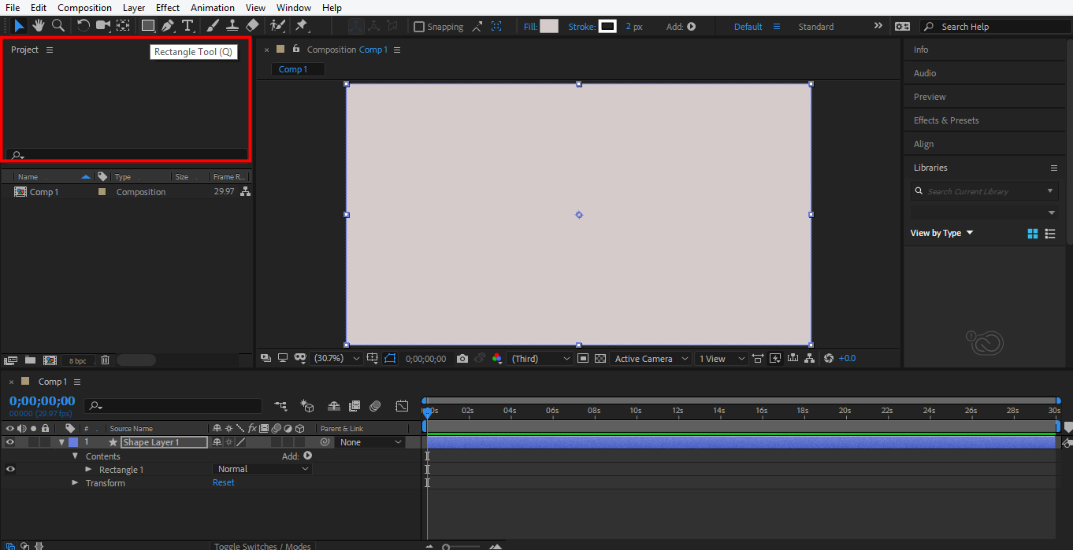Delete selected project item with trash icon
1073x550 pixels.
pos(105,360)
